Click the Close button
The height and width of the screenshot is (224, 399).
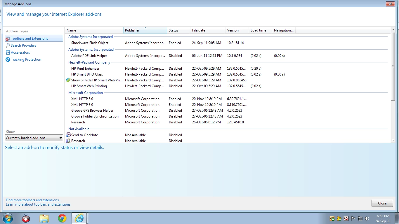tap(382, 203)
